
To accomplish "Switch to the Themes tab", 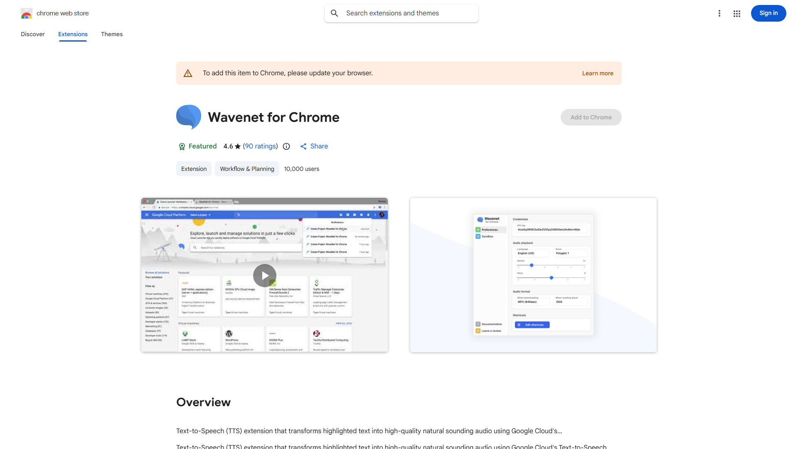I will [112, 34].
